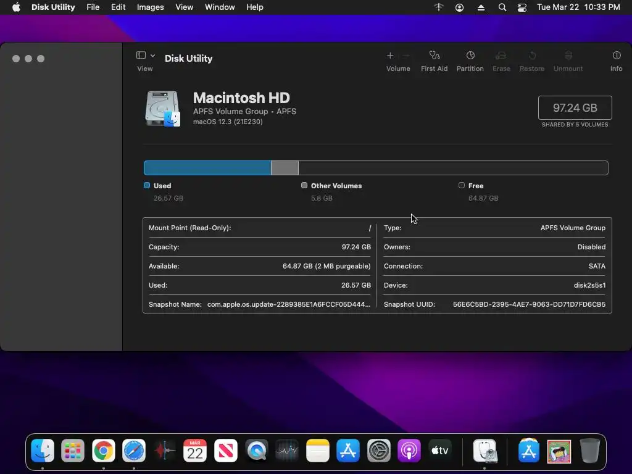Click the 5.8 GB Other Volumes amount
632x474 pixels.
tap(322, 198)
